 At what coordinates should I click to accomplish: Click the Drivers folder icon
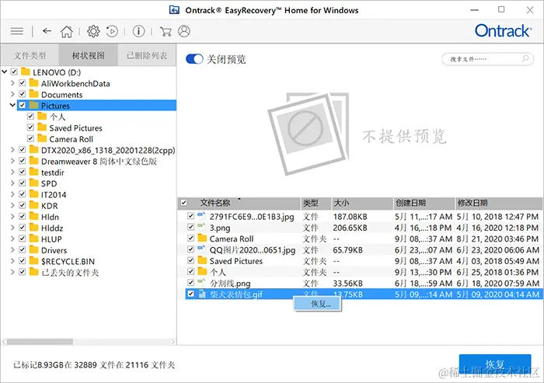click(33, 250)
